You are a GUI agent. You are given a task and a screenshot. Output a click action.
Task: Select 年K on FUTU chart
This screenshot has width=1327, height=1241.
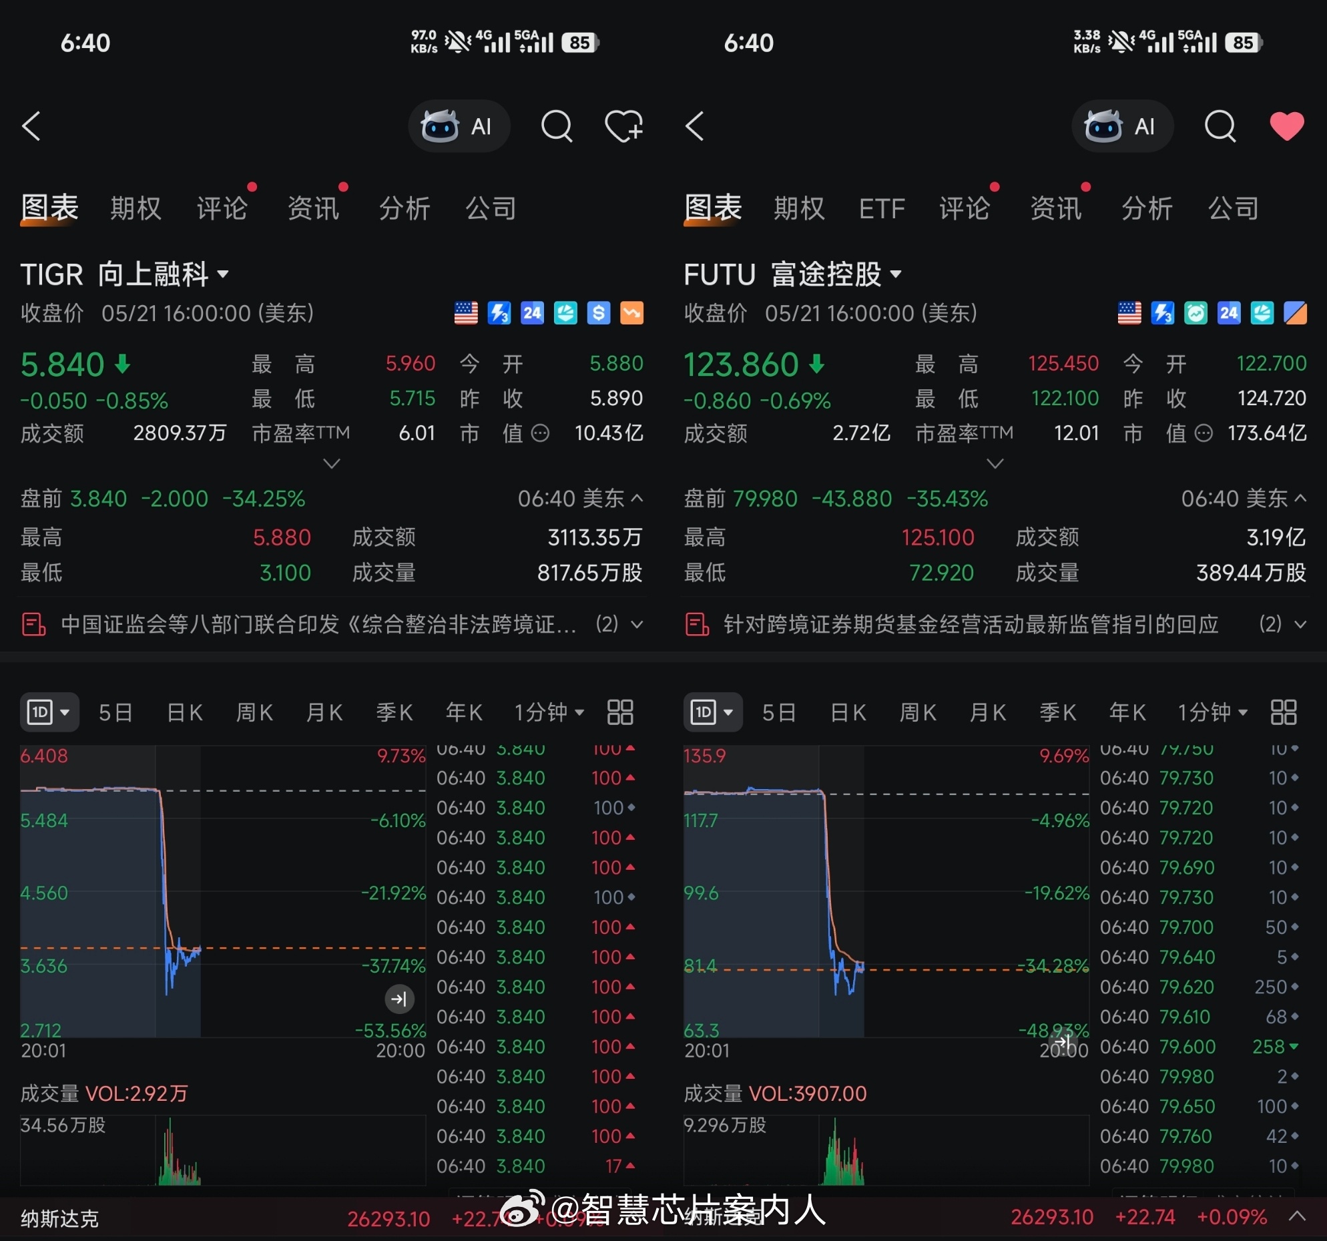(1127, 712)
